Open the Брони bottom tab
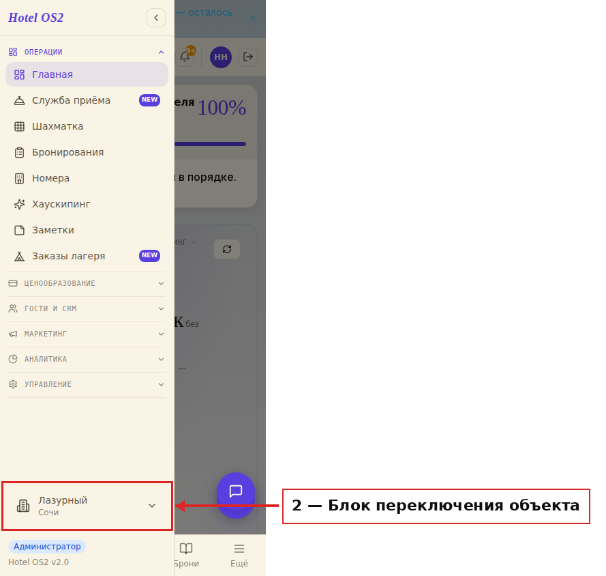This screenshot has width=606, height=576. click(186, 555)
